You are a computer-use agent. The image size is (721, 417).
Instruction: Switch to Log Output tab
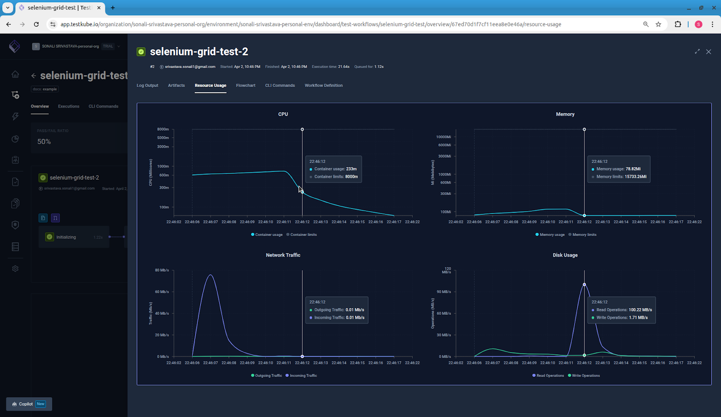point(147,86)
